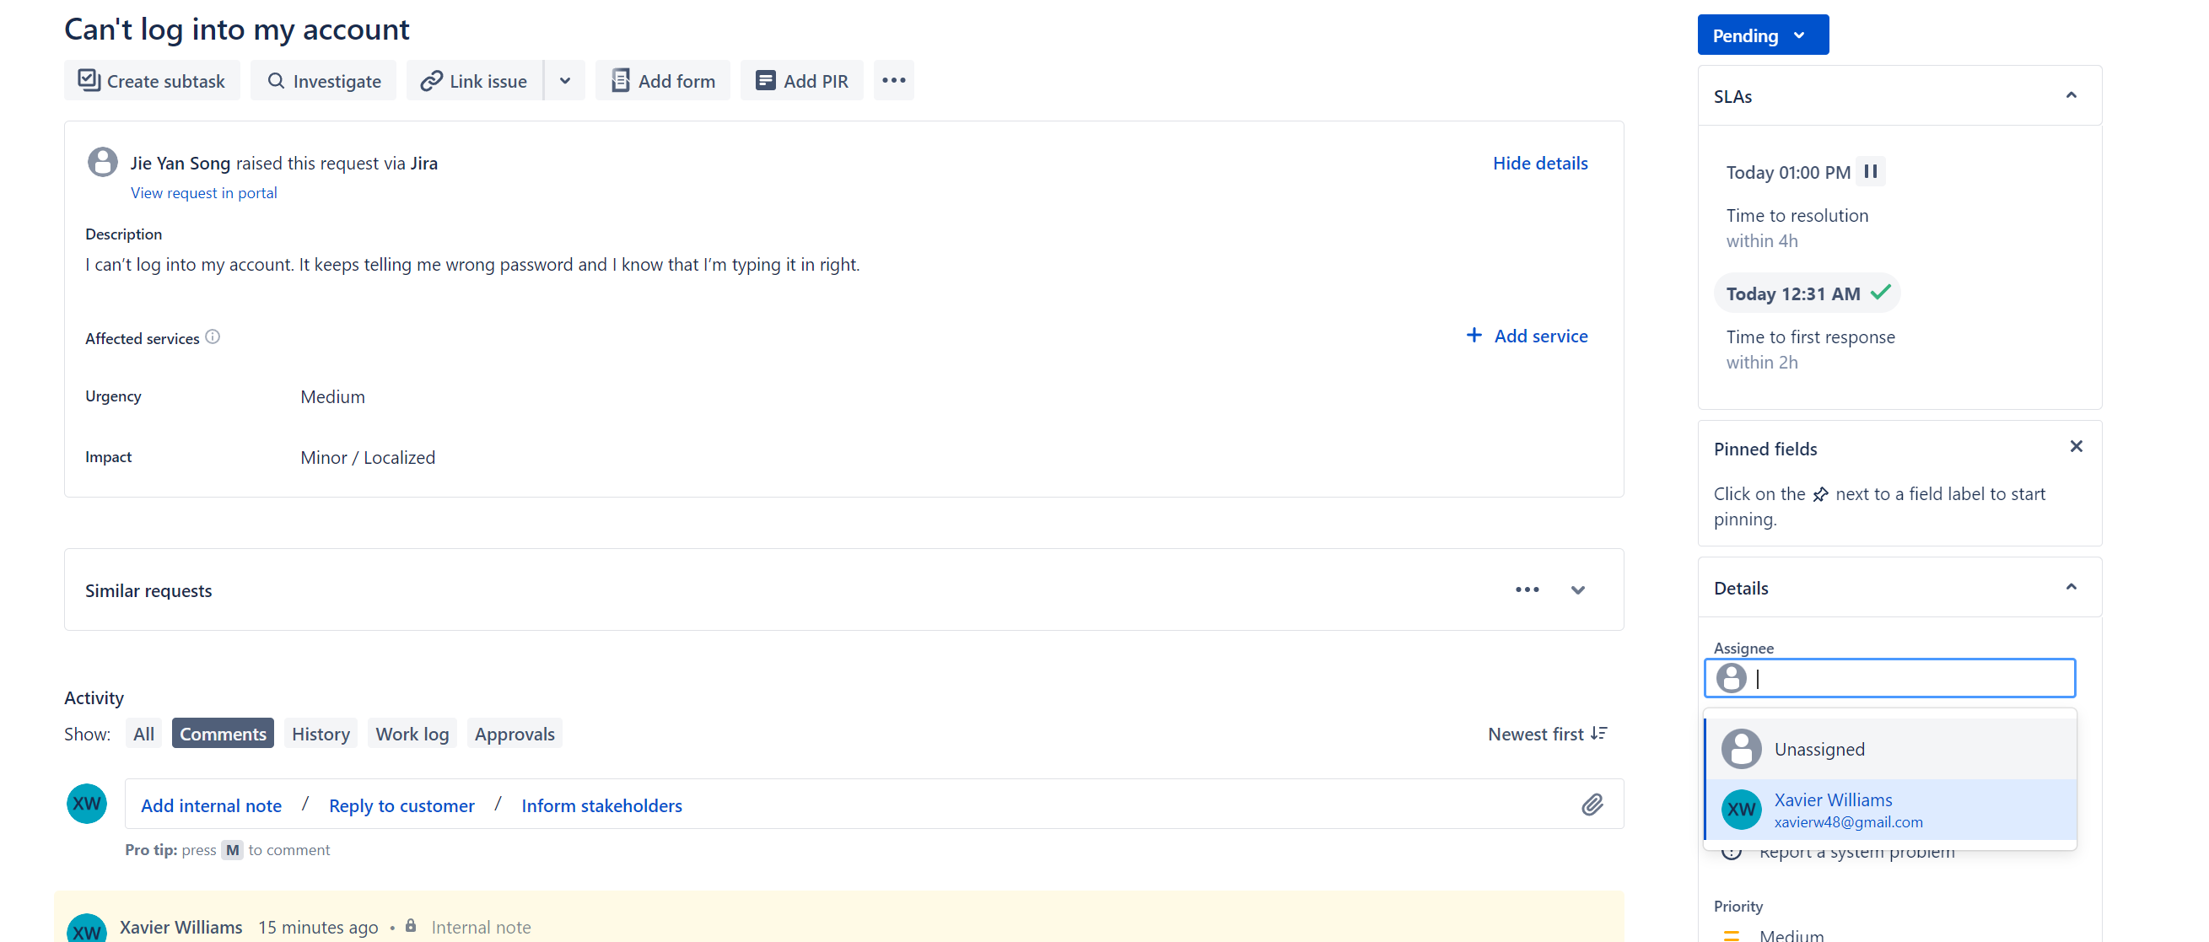Click the Hide details link
The height and width of the screenshot is (942, 2209).
click(x=1540, y=163)
